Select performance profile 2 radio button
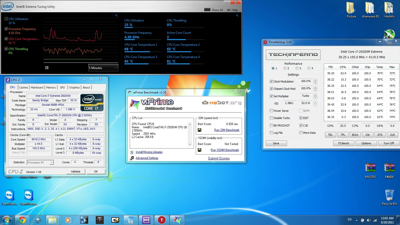This screenshot has height=225, width=400. [285, 68]
